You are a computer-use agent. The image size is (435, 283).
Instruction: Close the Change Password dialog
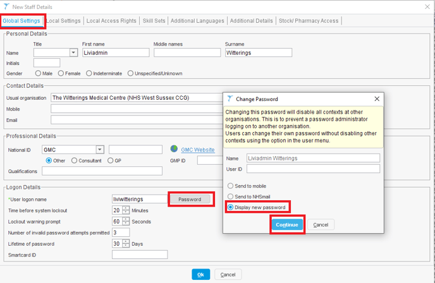pos(377,99)
